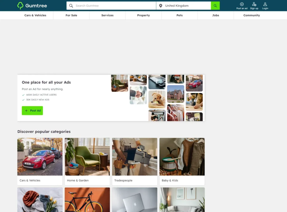This screenshot has height=212, width=287.
Task: Open the Tradespeople category card
Action: [135, 162]
